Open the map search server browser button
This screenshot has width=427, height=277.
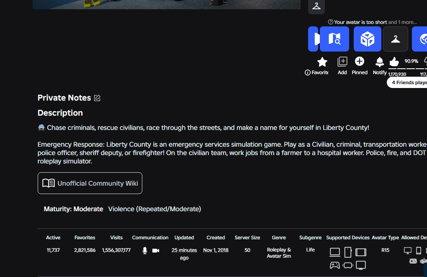point(334,39)
